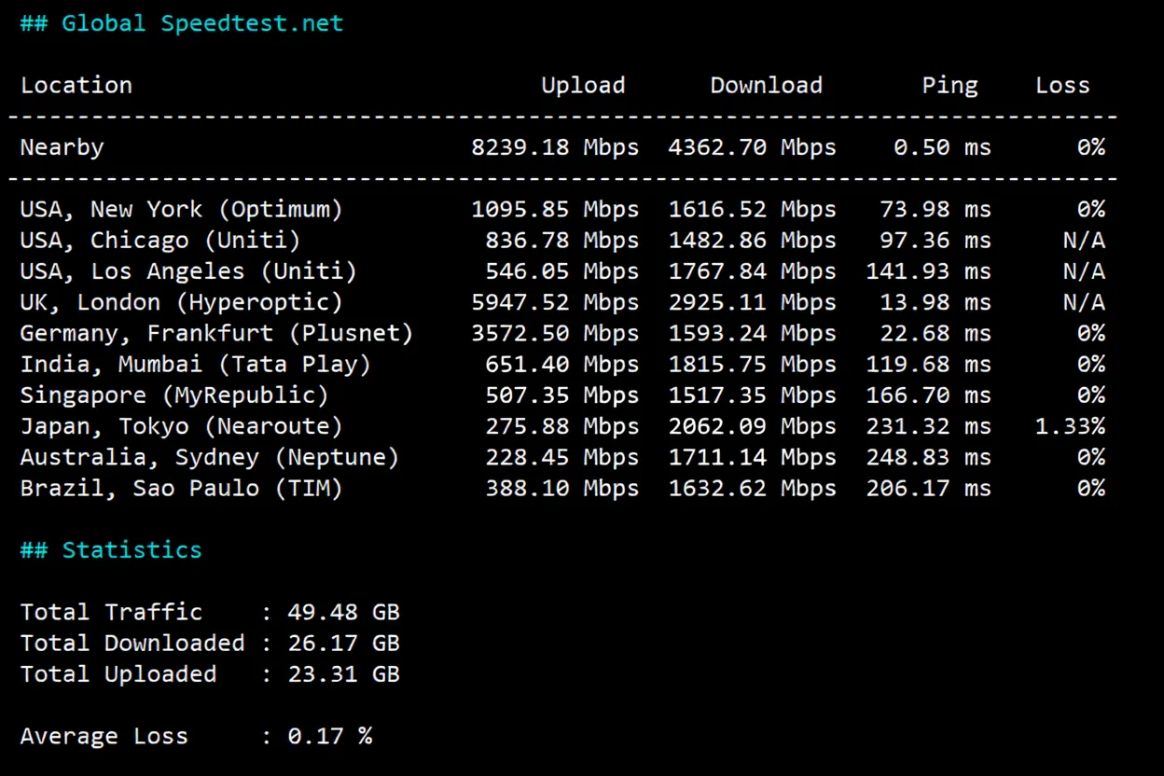
Task: Click Tokyo upload 275.88 Mbps
Action: pyautogui.click(x=561, y=427)
